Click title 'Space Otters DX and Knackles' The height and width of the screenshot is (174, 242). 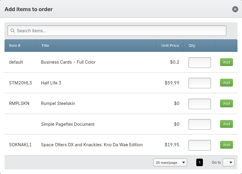[92, 145]
